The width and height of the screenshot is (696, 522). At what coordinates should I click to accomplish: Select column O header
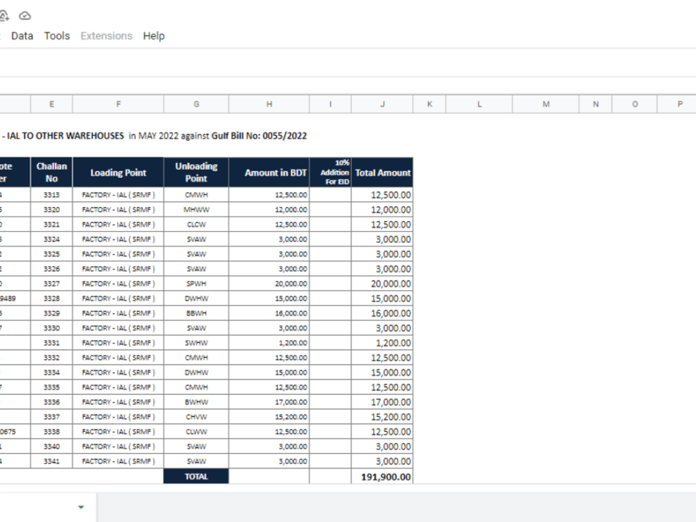point(635,104)
